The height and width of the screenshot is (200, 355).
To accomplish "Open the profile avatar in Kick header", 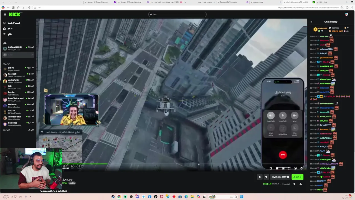I will pos(347,14).
